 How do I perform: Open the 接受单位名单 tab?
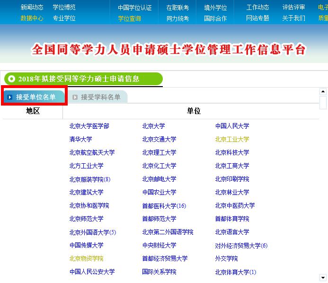(x=35, y=97)
